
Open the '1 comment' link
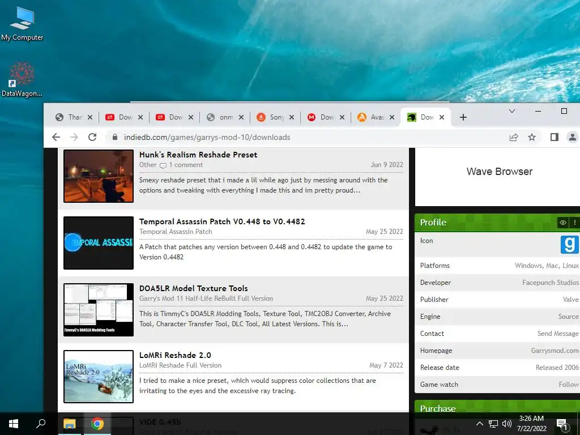pos(186,165)
